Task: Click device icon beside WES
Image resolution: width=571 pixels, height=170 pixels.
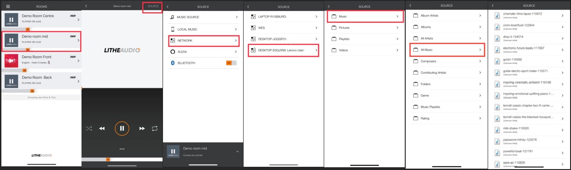Action: click(253, 27)
